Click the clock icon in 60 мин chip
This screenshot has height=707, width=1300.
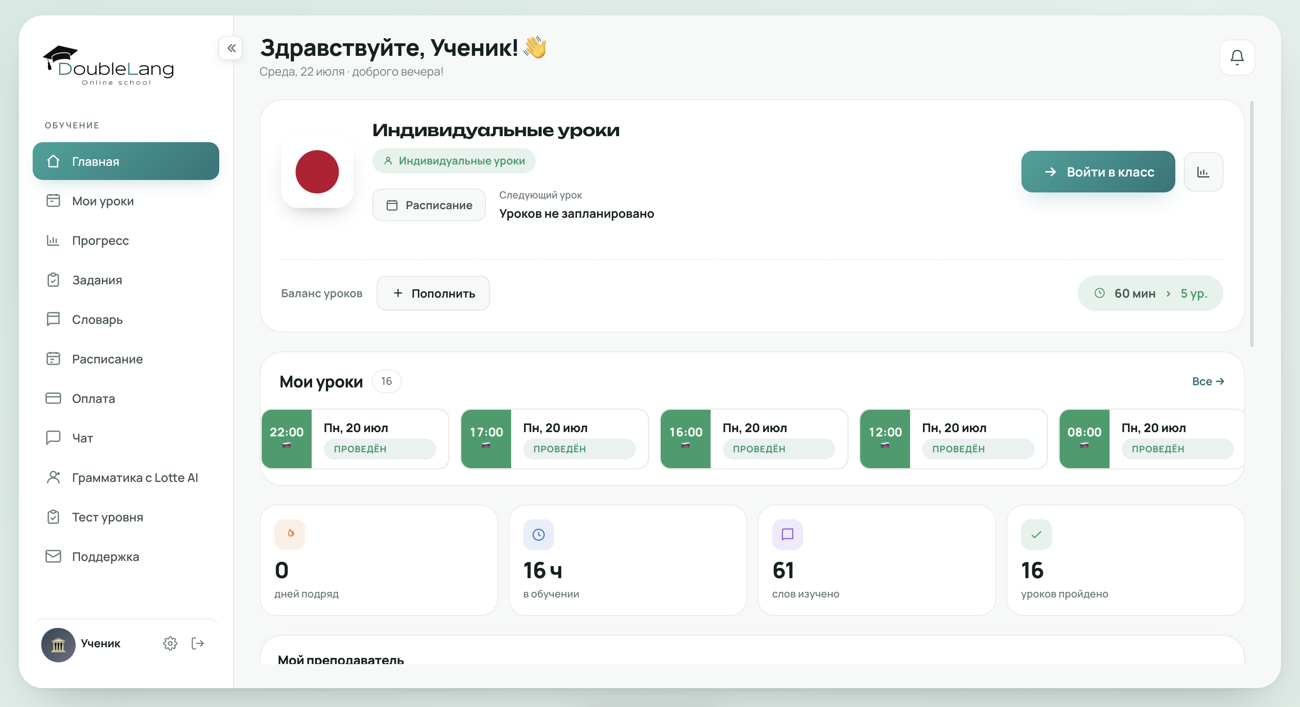[1099, 293]
